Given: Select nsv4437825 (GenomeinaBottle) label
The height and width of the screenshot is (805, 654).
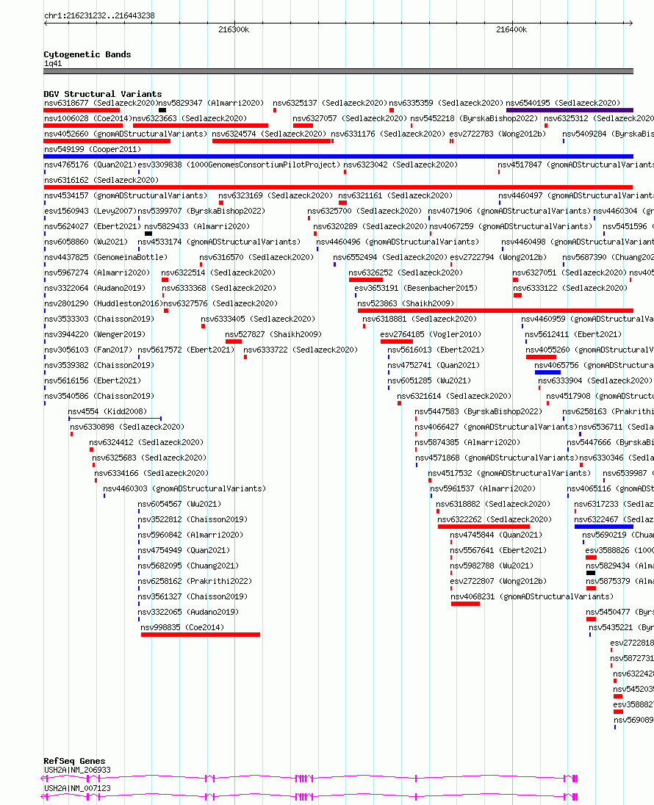Looking at the screenshot, I should (106, 257).
